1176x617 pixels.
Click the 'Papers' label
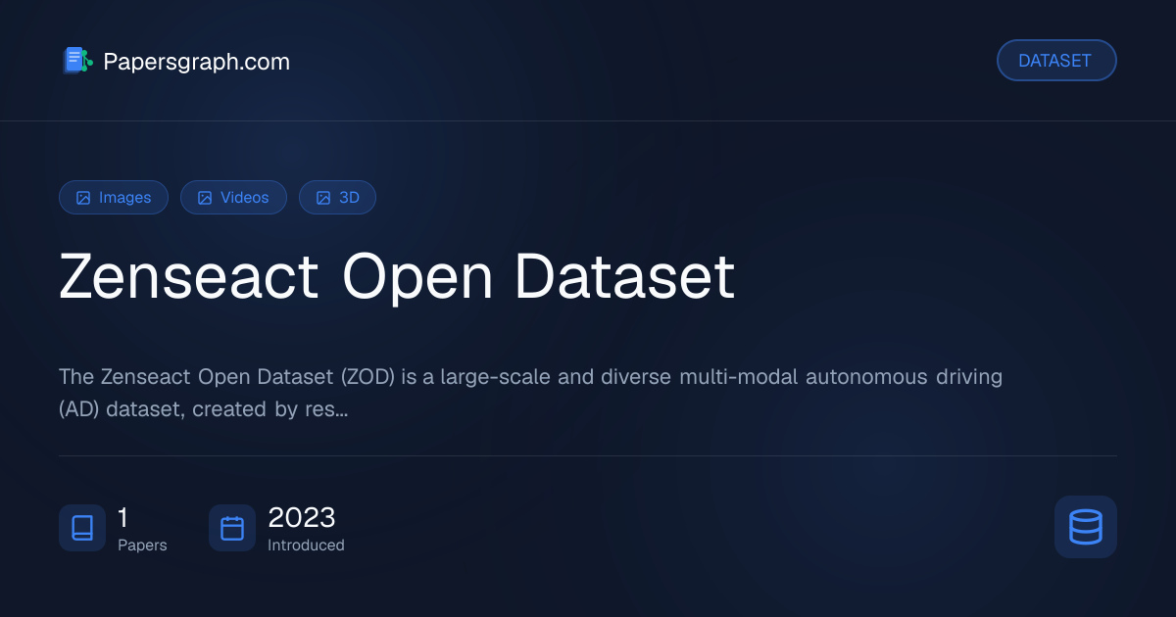point(142,546)
